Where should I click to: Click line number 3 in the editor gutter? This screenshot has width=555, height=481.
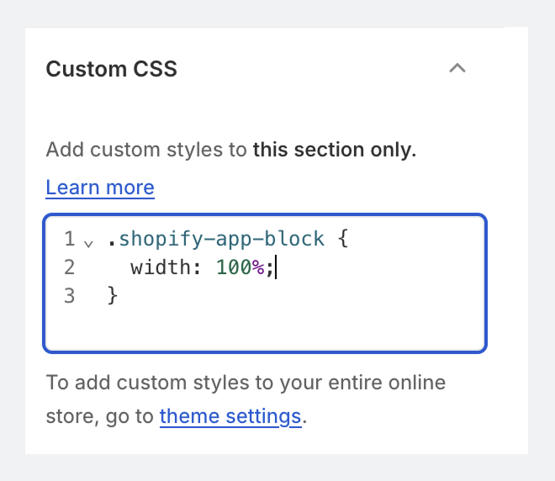pyautogui.click(x=69, y=296)
